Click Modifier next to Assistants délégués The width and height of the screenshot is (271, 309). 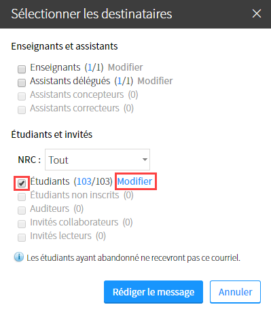click(x=155, y=81)
